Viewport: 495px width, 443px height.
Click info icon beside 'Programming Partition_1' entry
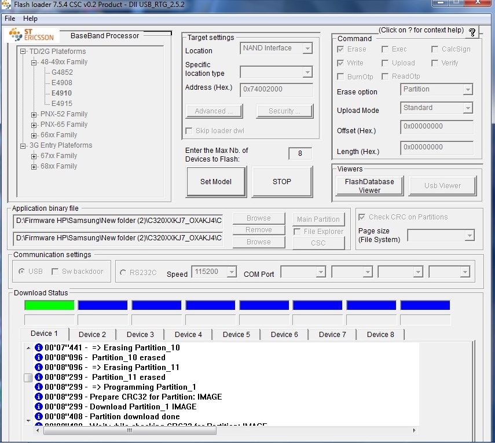[x=39, y=387]
